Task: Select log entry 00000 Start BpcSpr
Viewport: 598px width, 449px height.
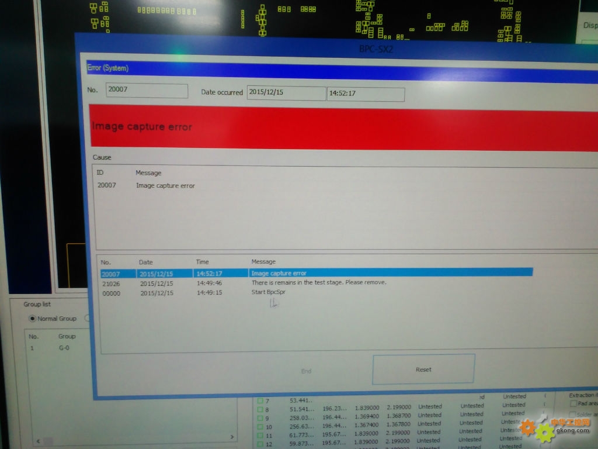Action: 194,292
